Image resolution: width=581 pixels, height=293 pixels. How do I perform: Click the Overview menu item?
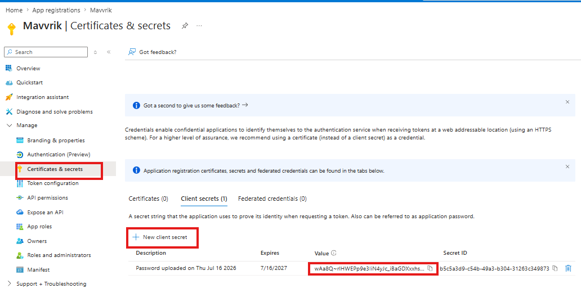point(28,69)
